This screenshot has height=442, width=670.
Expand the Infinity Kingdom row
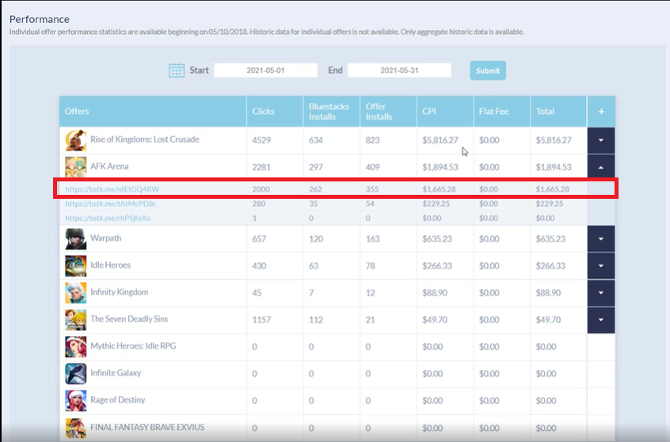point(601,292)
